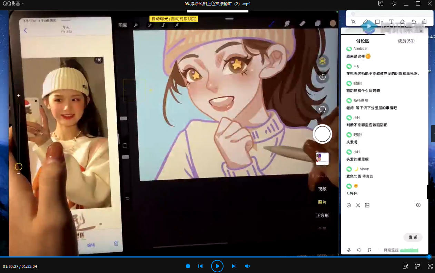Select the rectangle shape annotation tool

tap(377, 22)
